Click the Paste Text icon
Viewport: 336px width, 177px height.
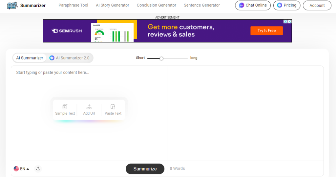[x=113, y=107]
